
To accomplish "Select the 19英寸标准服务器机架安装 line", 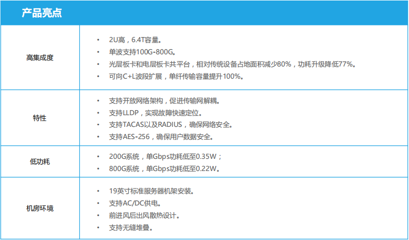I will [x=151, y=191].
